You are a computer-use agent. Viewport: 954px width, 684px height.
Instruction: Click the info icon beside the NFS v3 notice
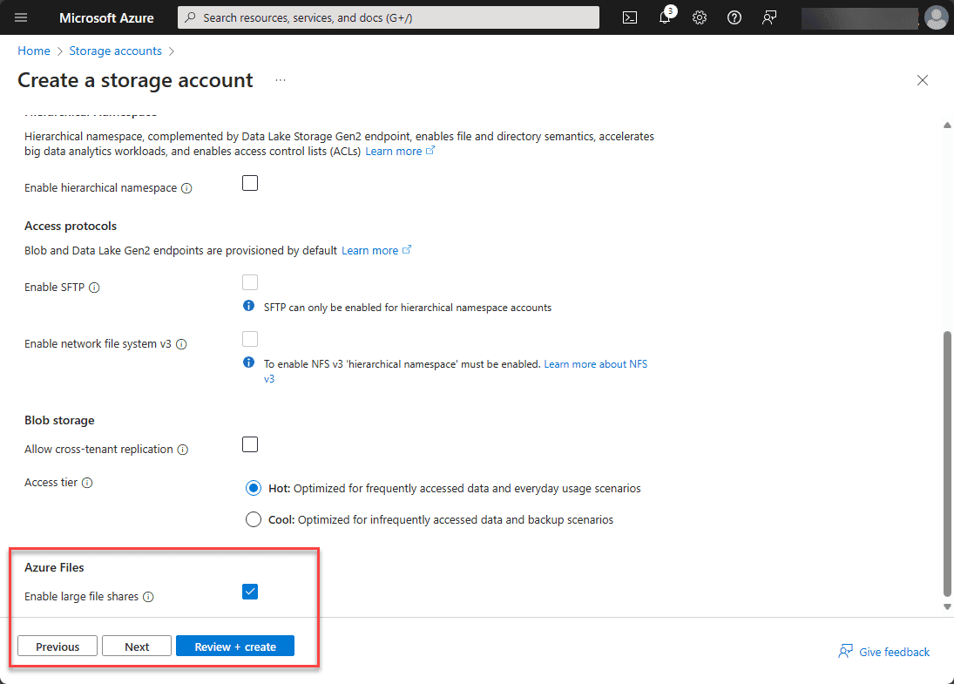pyautogui.click(x=249, y=362)
